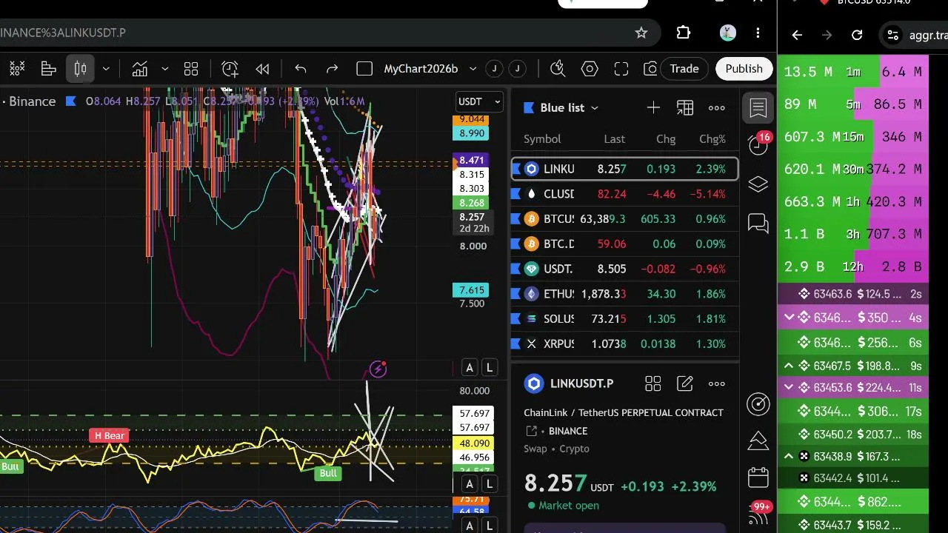This screenshot has height=533, width=948.
Task: Add a symbol to Blue list
Action: coord(653,108)
